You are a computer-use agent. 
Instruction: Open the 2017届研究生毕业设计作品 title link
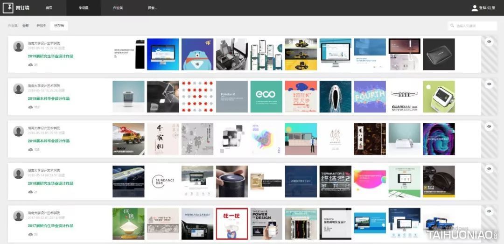[x=50, y=226]
